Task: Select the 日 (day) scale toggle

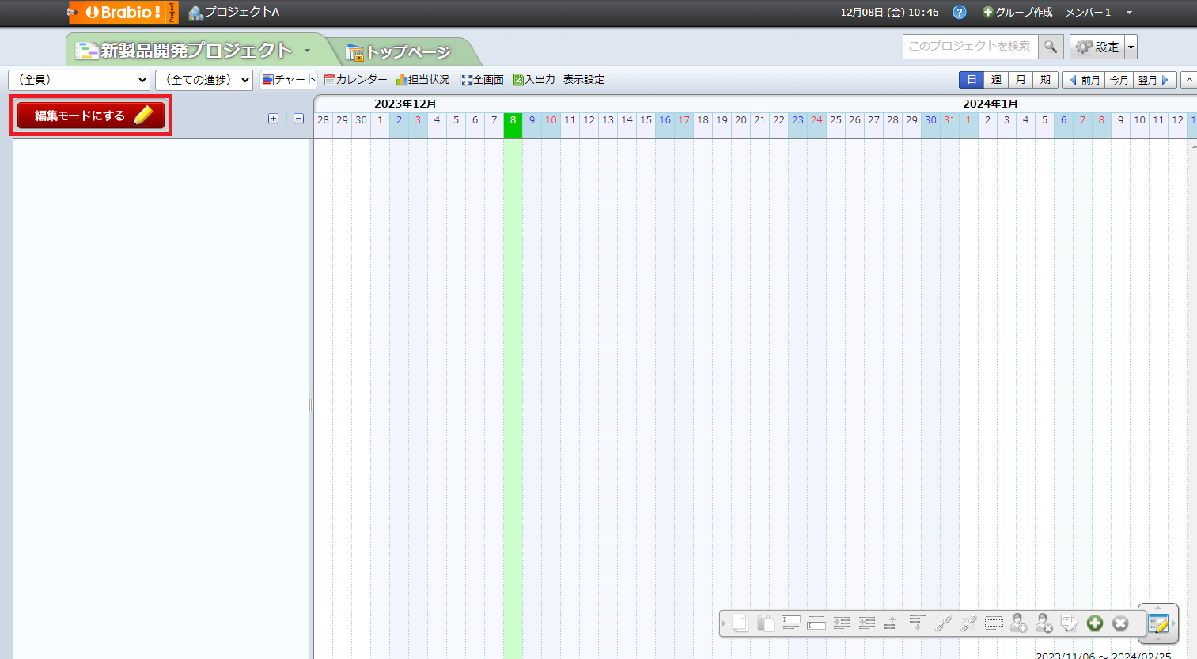Action: [972, 80]
